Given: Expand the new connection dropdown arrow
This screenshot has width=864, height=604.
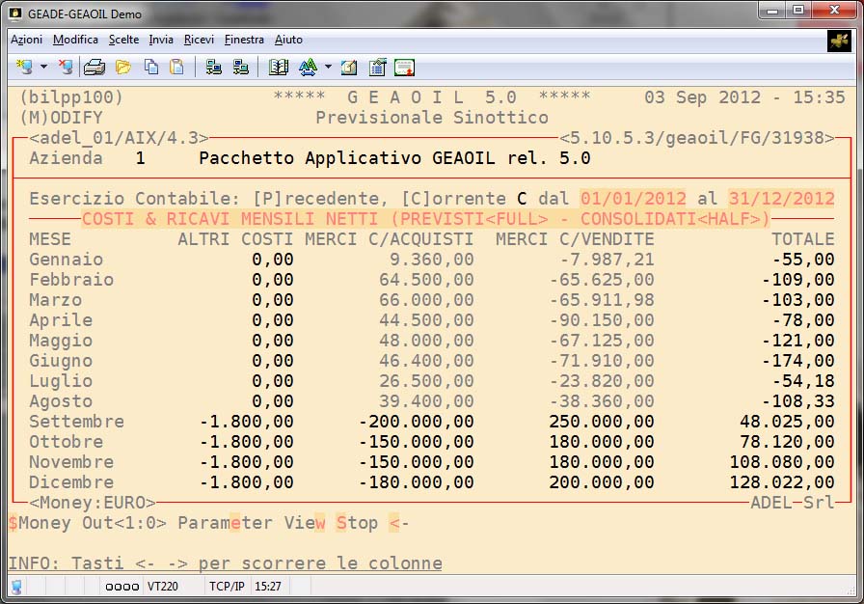Looking at the screenshot, I should tap(43, 68).
